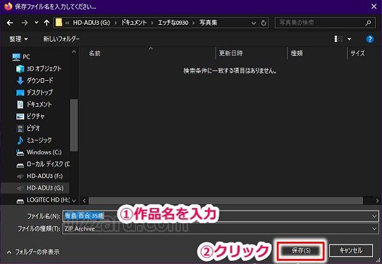The width and height of the screenshot is (382, 264).
Task: Open 3D オブジェクト folder in sidebar
Action: pyautogui.click(x=39, y=69)
